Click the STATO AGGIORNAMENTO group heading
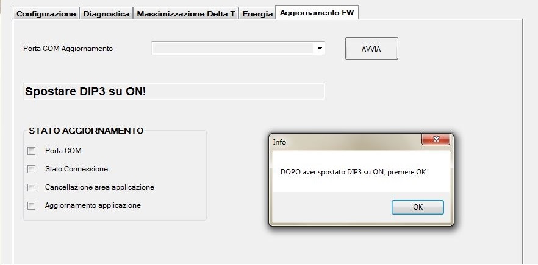Viewport: 538px width, 265px height. pyautogui.click(x=86, y=131)
